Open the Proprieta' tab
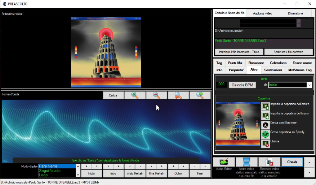 pos(236,70)
